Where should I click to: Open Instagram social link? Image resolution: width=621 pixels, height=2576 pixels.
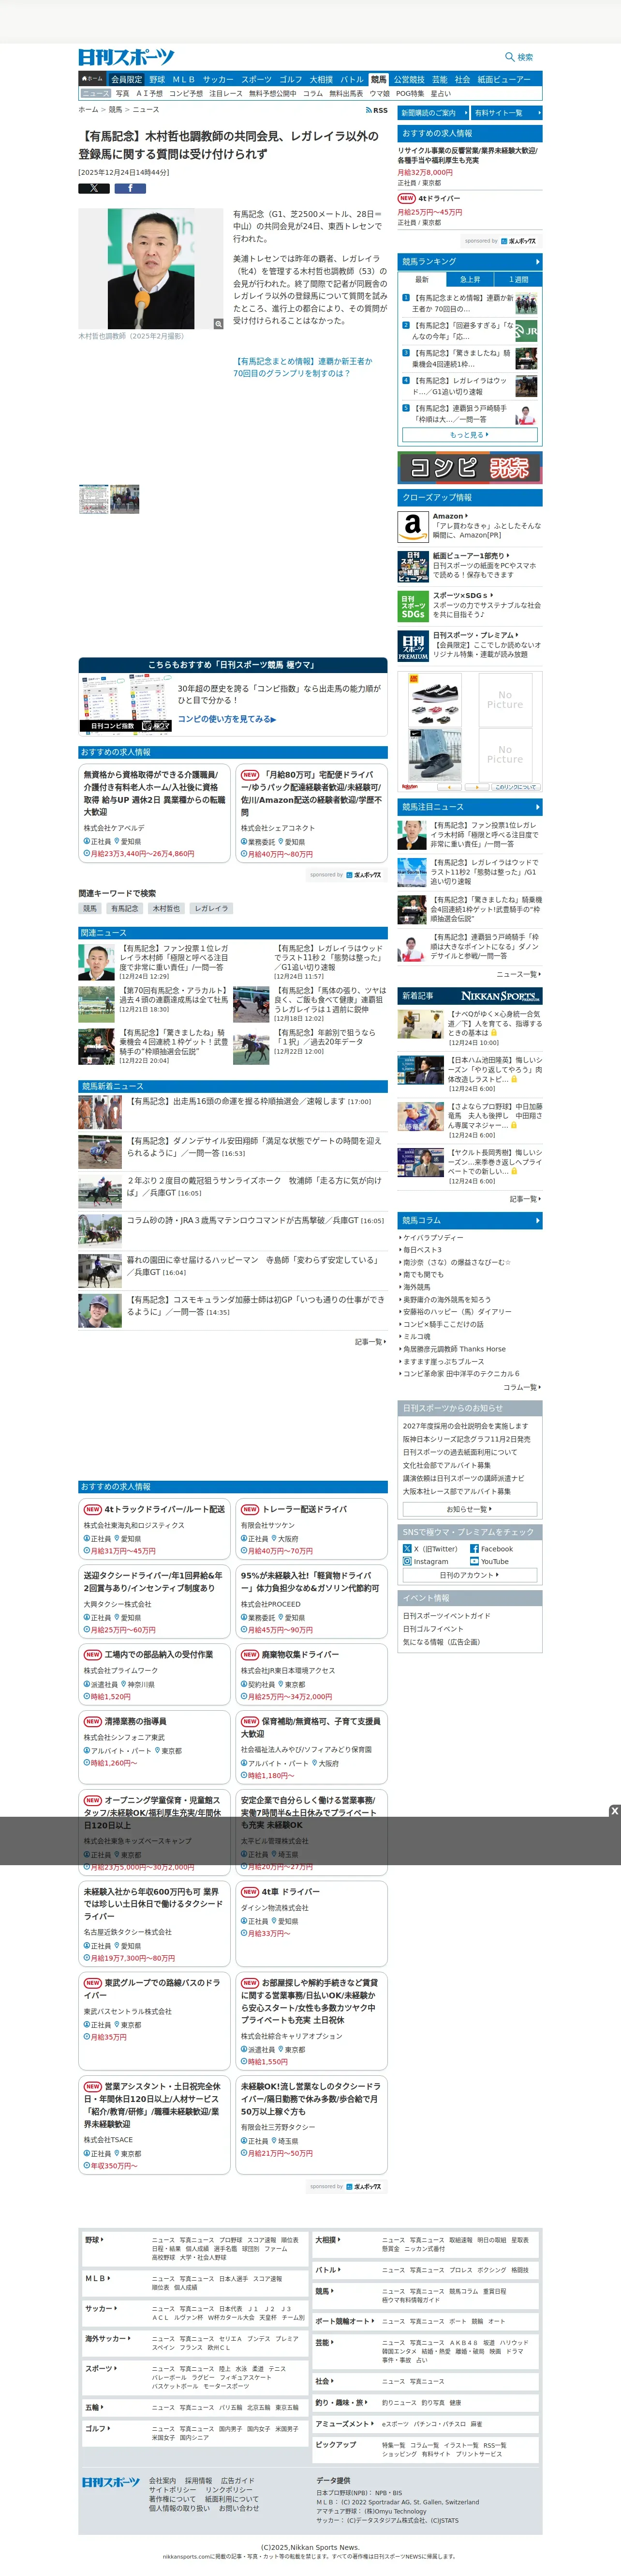click(x=425, y=1561)
